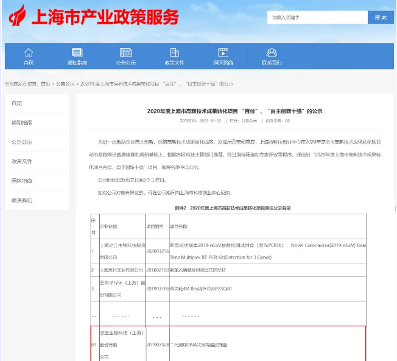Click project number 201903186
Viewport: 397px width, 361px height.
[158, 289]
